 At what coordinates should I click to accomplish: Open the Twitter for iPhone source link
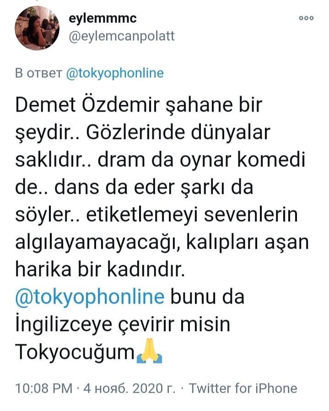243,389
